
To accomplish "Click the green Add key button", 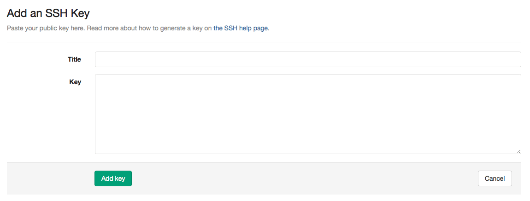I will point(113,178).
